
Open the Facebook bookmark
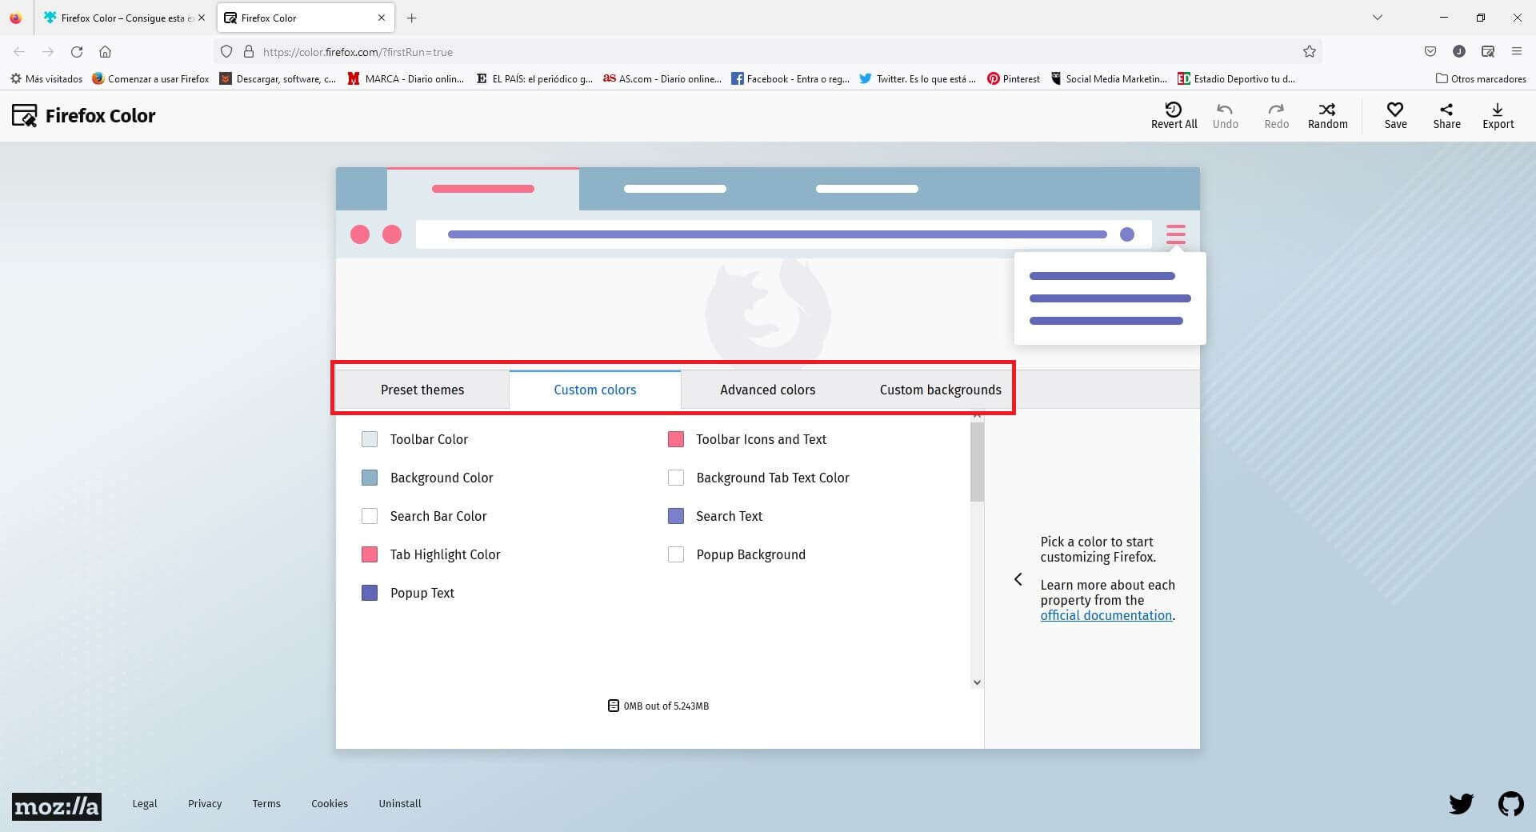tap(790, 78)
